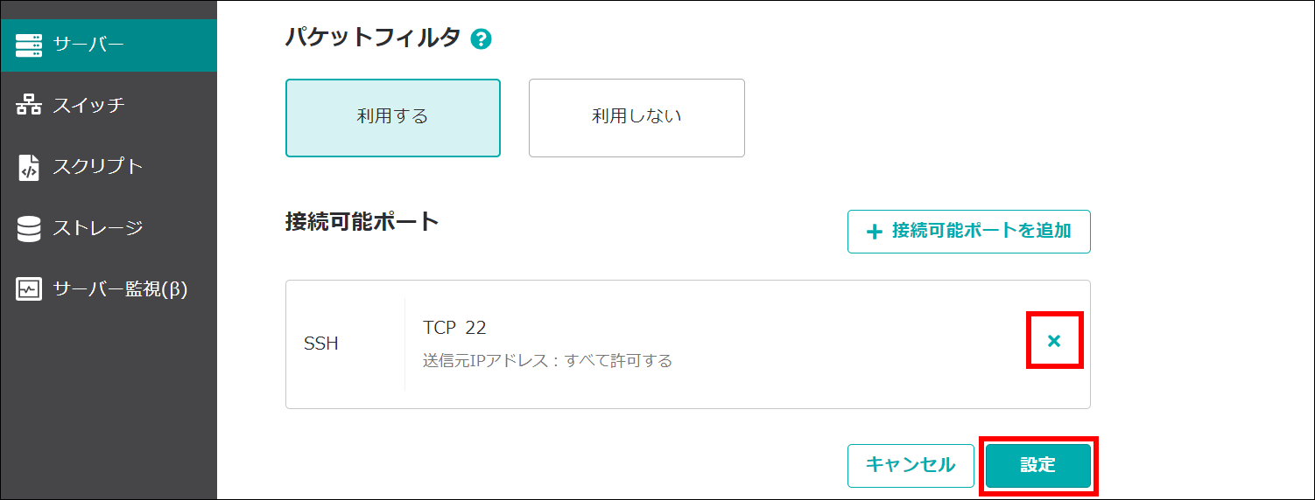Disable packet filter with 利用しない
The width and height of the screenshot is (1315, 500).
[x=636, y=117]
